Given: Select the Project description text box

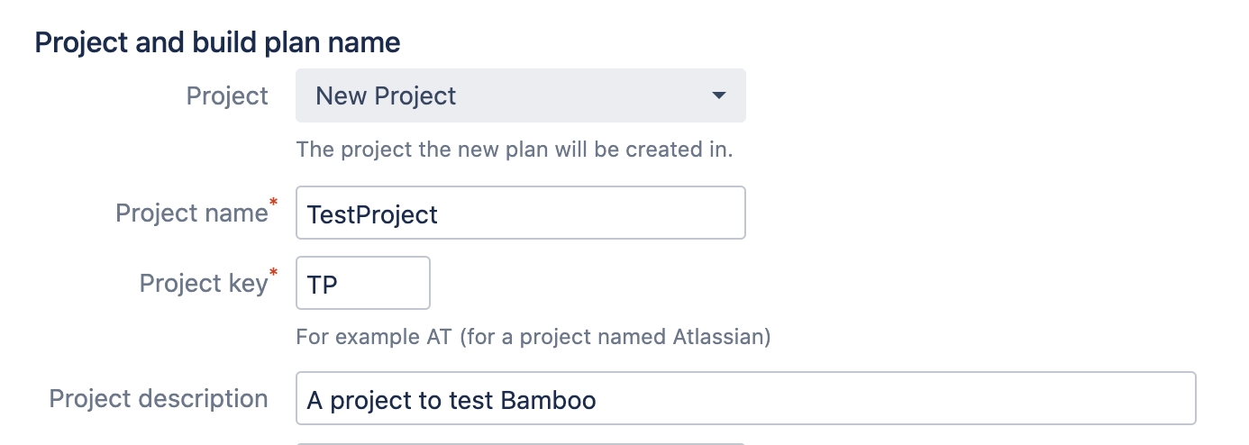Looking at the screenshot, I should click(745, 398).
